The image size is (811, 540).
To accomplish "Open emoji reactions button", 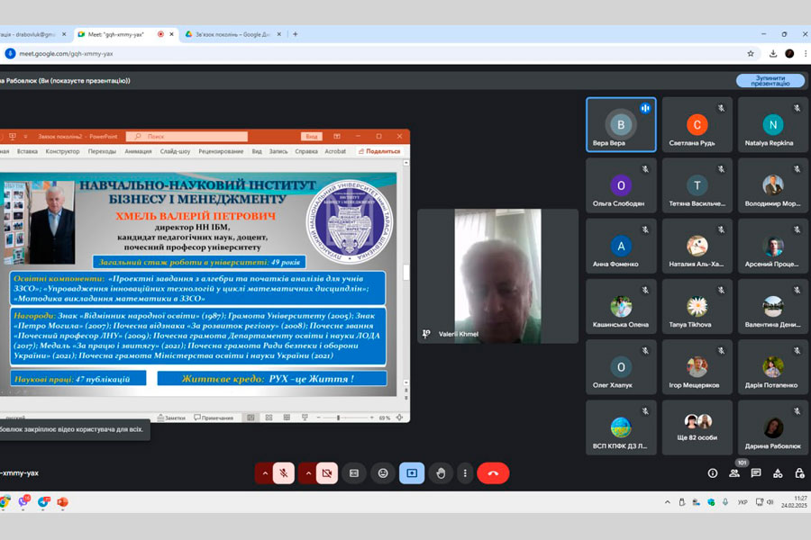I will pyautogui.click(x=383, y=472).
